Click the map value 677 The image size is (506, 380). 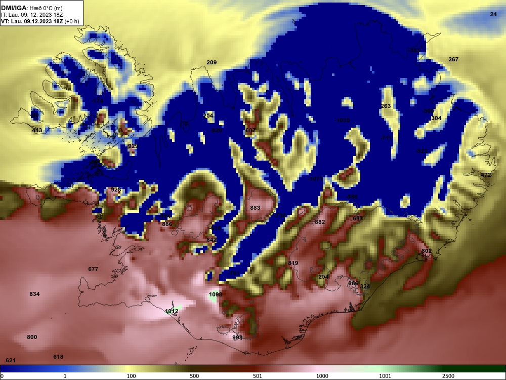tap(93, 269)
